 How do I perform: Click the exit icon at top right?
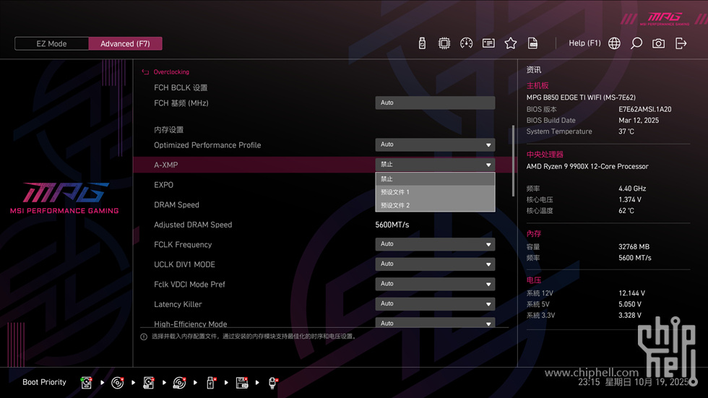(681, 43)
